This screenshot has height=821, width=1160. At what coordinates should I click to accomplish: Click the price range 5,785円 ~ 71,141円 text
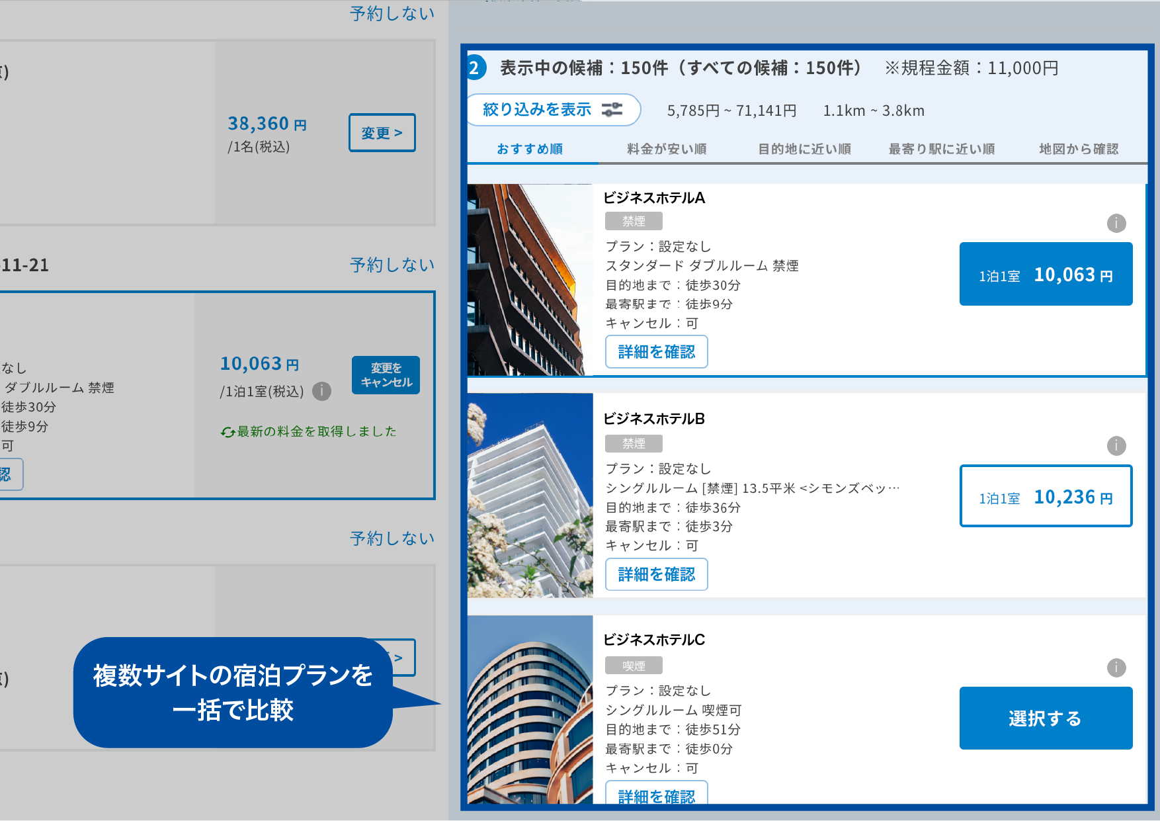pos(731,110)
